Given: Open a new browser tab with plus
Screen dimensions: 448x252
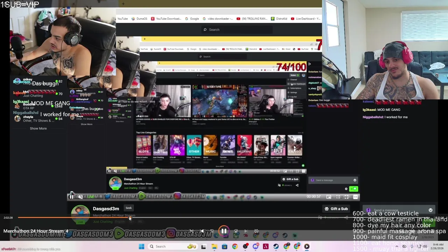Looking at the screenshot, I should click(x=123, y=4).
